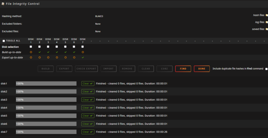The image size is (268, 138).
Task: Click Export up-to-date status circle for Disk 1
Action: pos(31,57)
